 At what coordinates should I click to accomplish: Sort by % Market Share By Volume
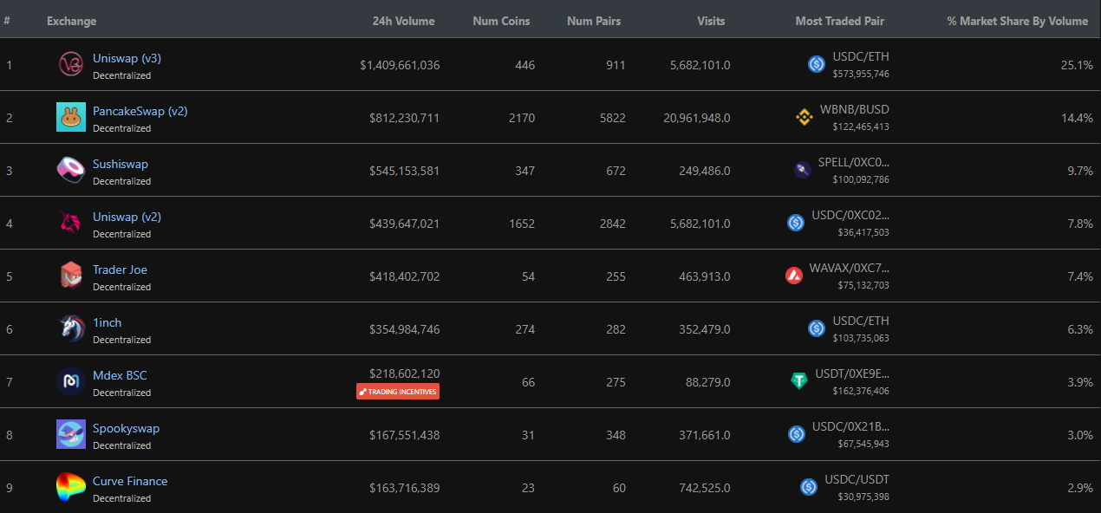1017,21
